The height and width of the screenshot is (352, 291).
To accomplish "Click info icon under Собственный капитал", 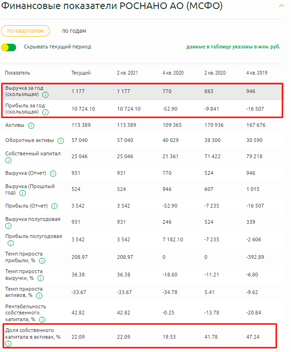I will (9, 161).
